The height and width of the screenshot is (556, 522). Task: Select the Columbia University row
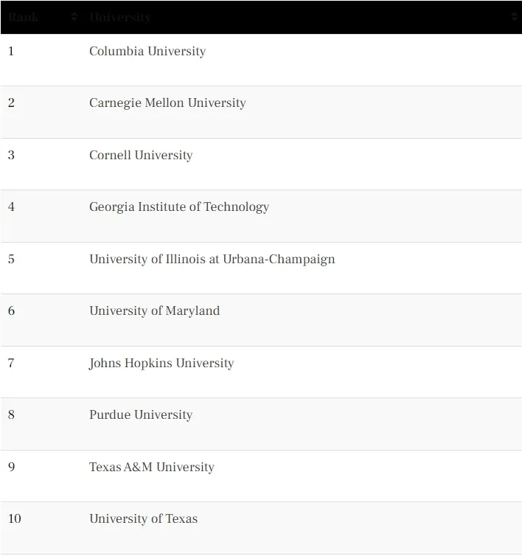coord(261,60)
